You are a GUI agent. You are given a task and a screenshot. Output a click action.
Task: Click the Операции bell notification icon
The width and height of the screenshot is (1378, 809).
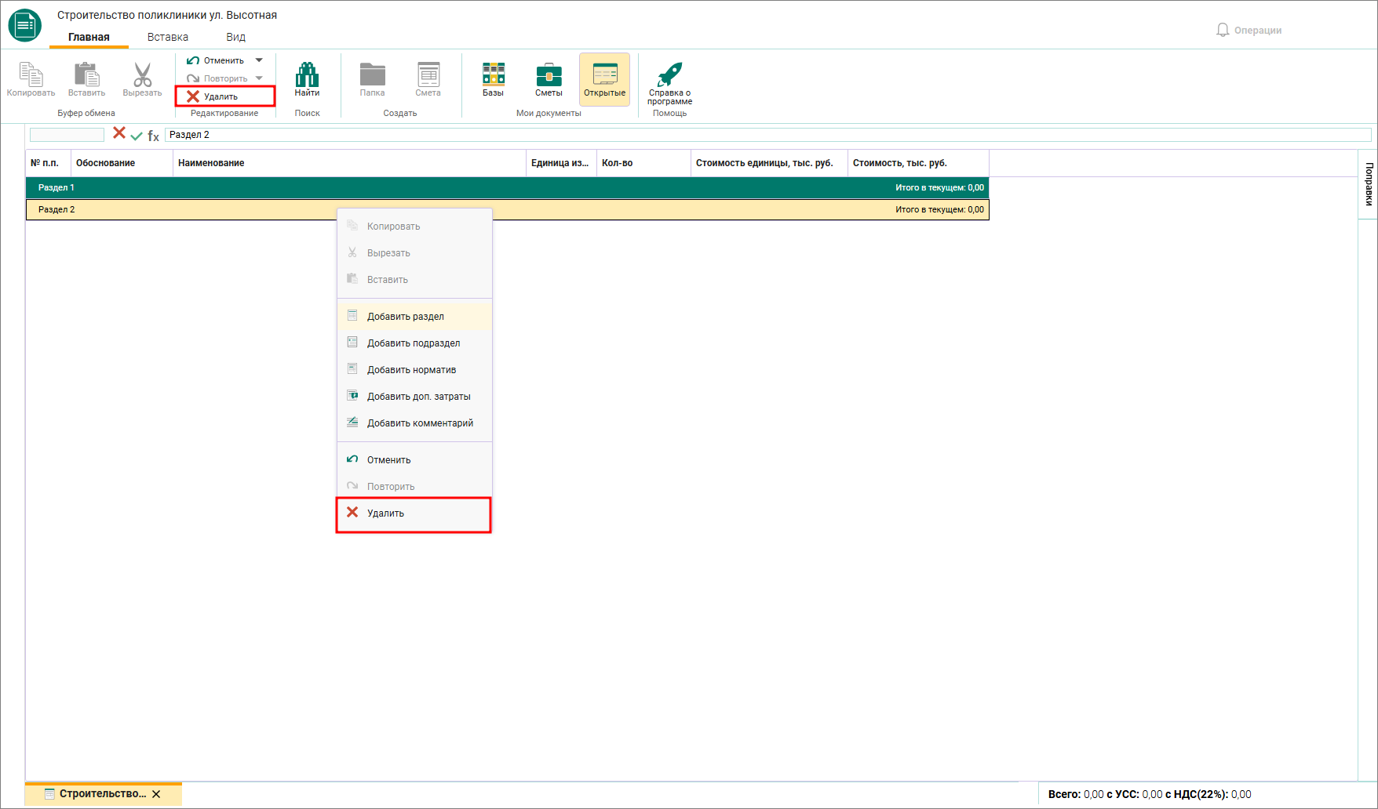[x=1223, y=30]
